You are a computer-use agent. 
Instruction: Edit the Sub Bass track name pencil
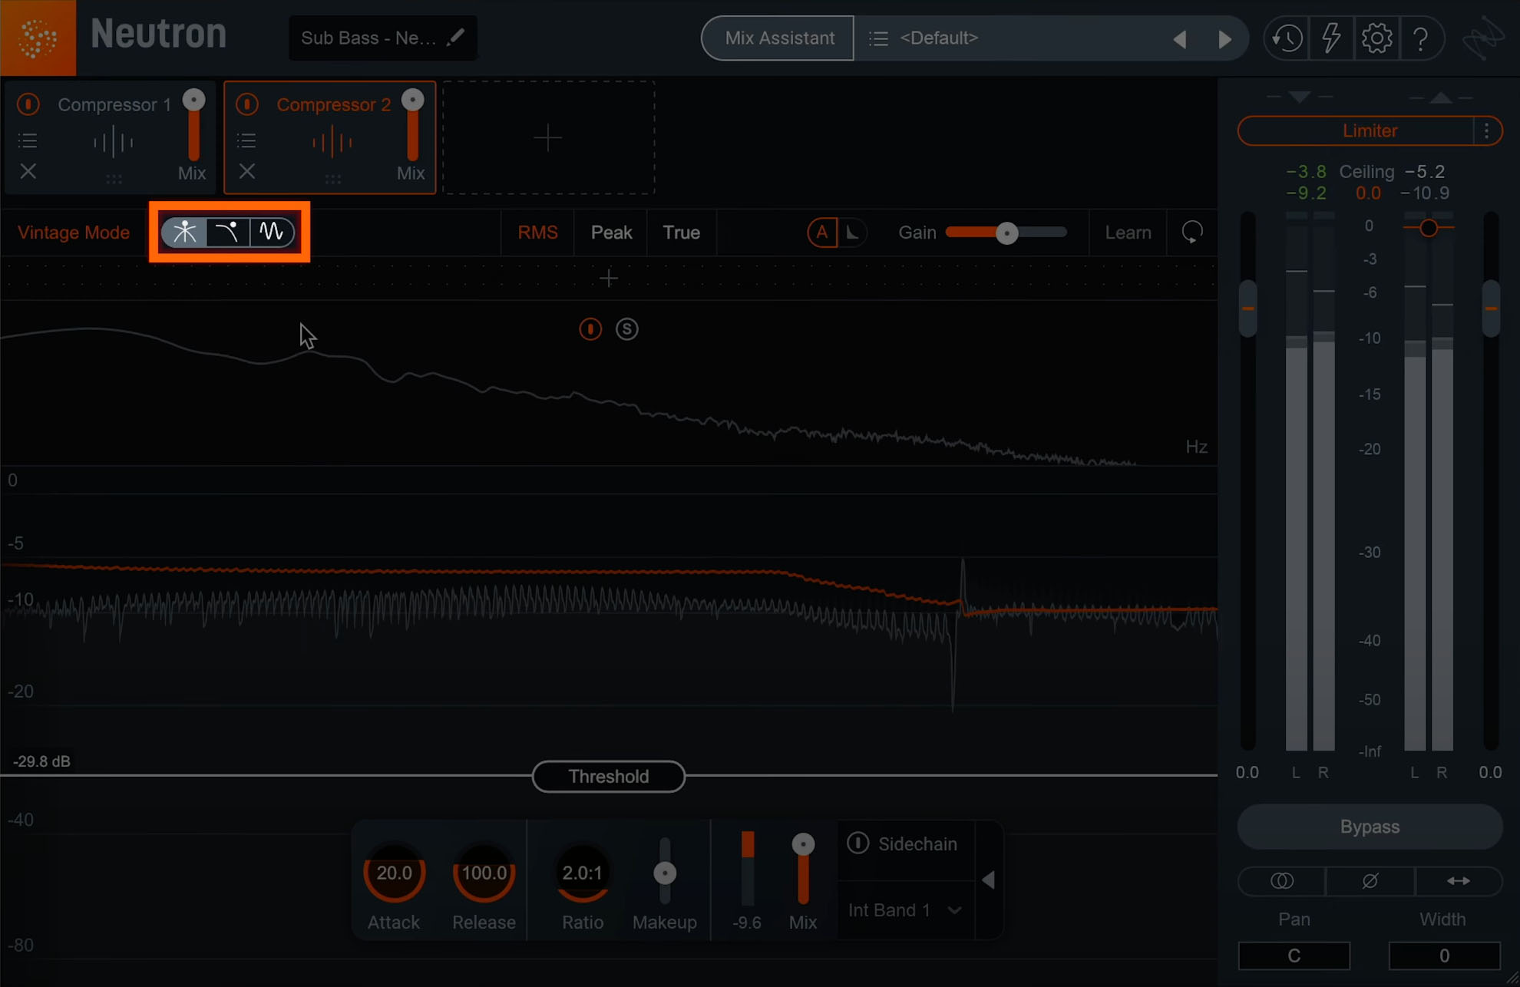[455, 37]
